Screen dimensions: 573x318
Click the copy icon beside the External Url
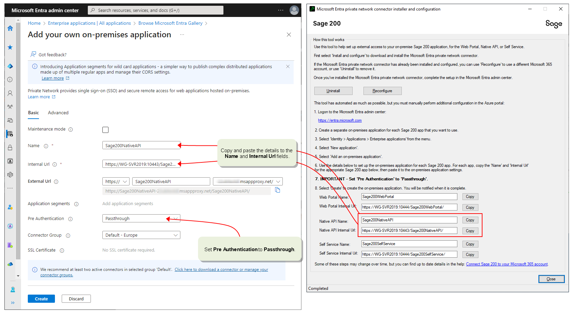[x=277, y=190]
